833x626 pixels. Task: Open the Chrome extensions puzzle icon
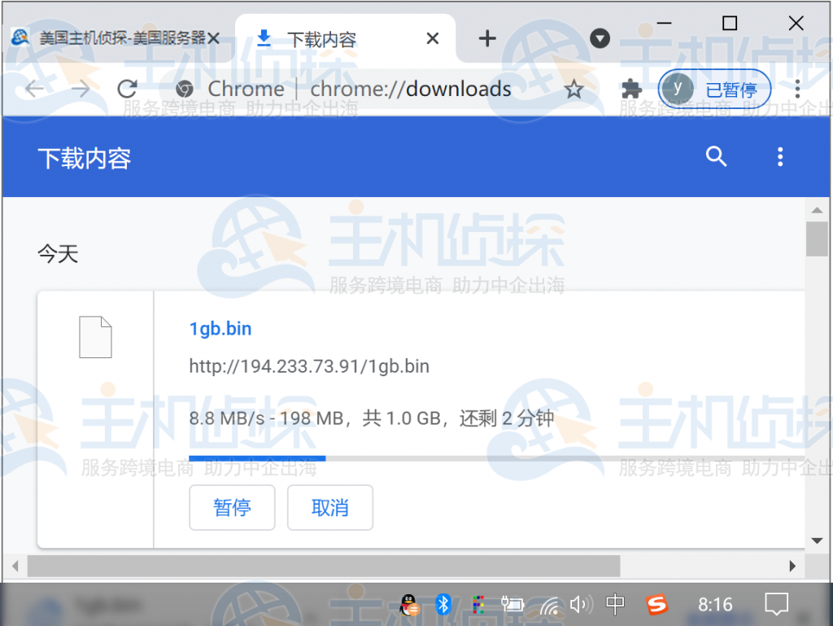(x=630, y=90)
